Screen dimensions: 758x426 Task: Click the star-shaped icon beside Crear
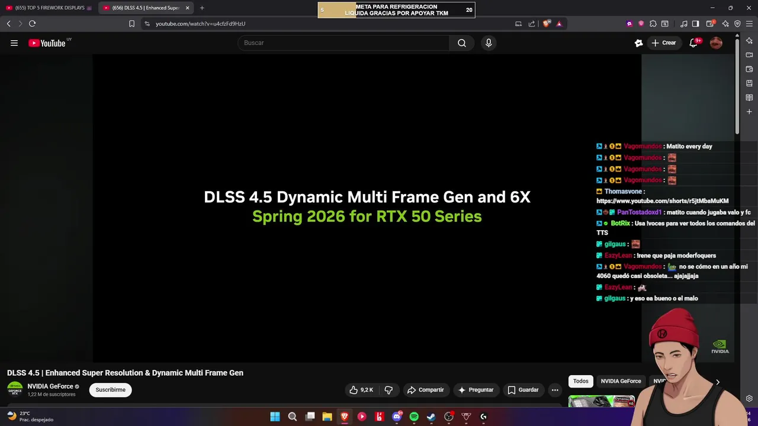coord(638,43)
